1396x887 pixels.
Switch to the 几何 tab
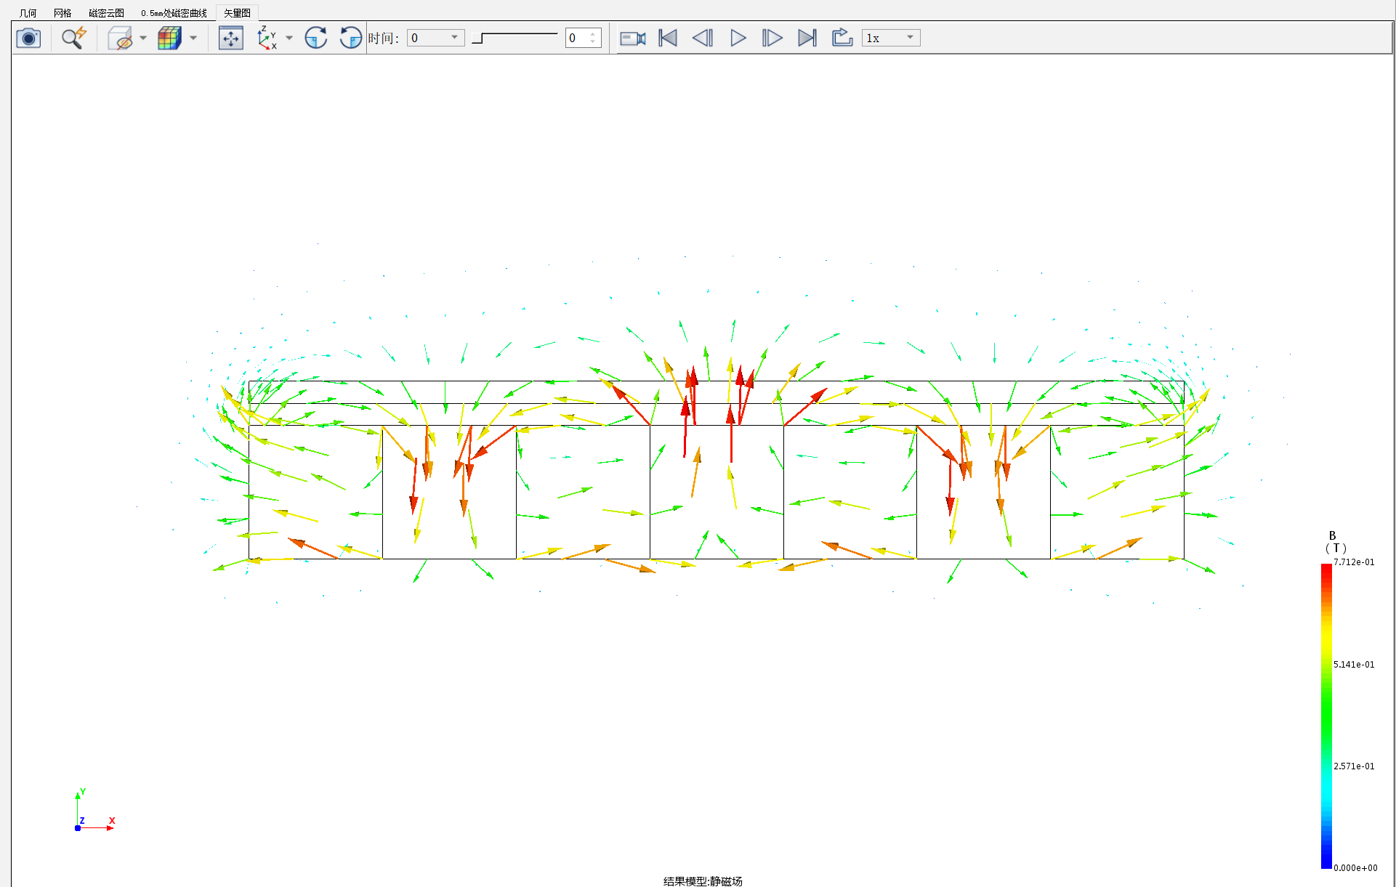(x=28, y=13)
